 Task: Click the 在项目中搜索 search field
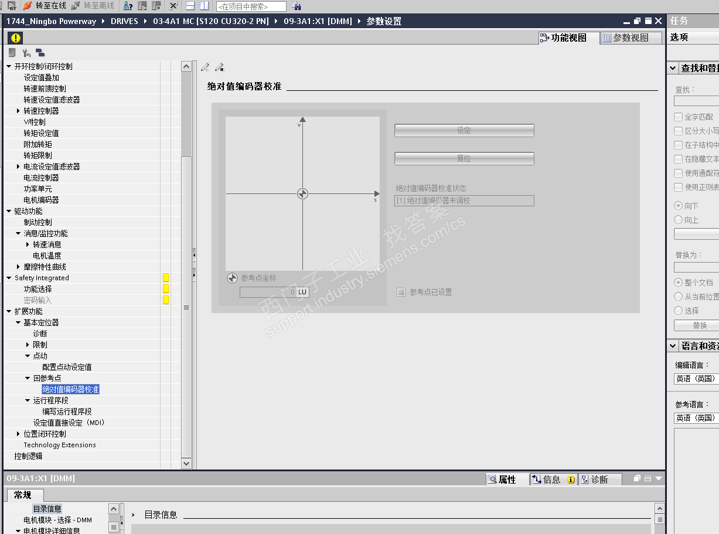click(251, 6)
